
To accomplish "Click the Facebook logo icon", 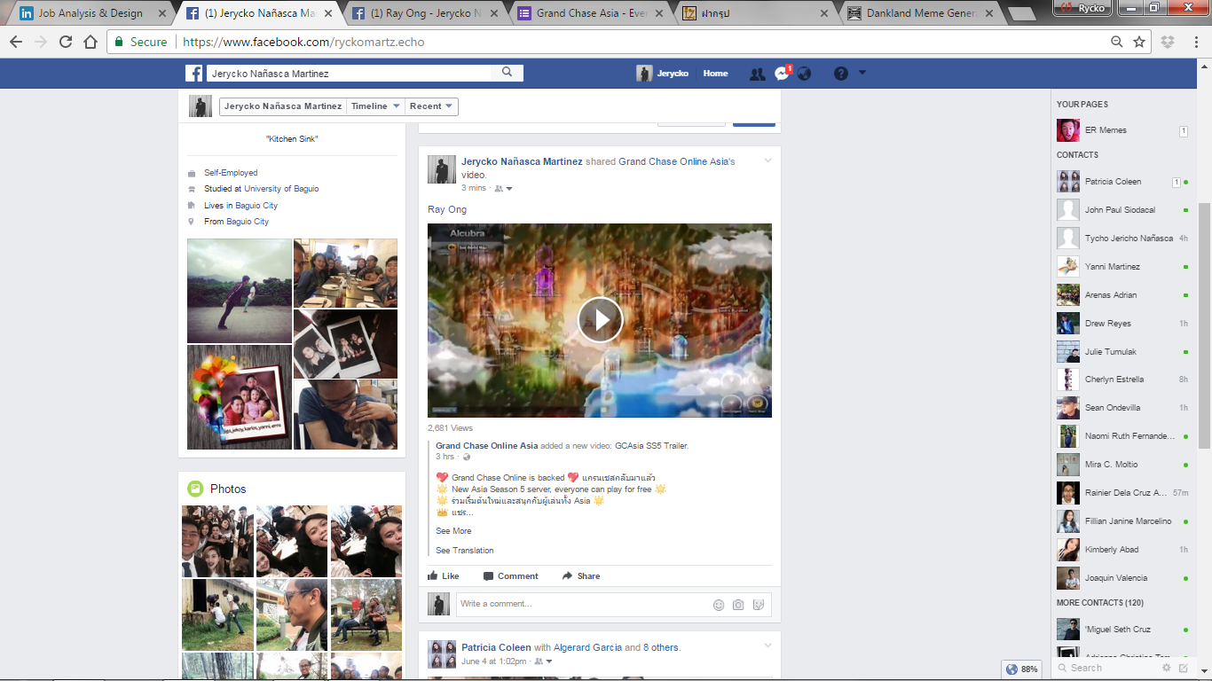I will (x=193, y=74).
